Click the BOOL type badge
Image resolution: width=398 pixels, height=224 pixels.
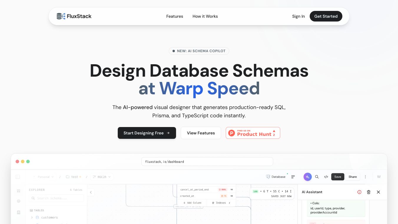(x=223, y=190)
